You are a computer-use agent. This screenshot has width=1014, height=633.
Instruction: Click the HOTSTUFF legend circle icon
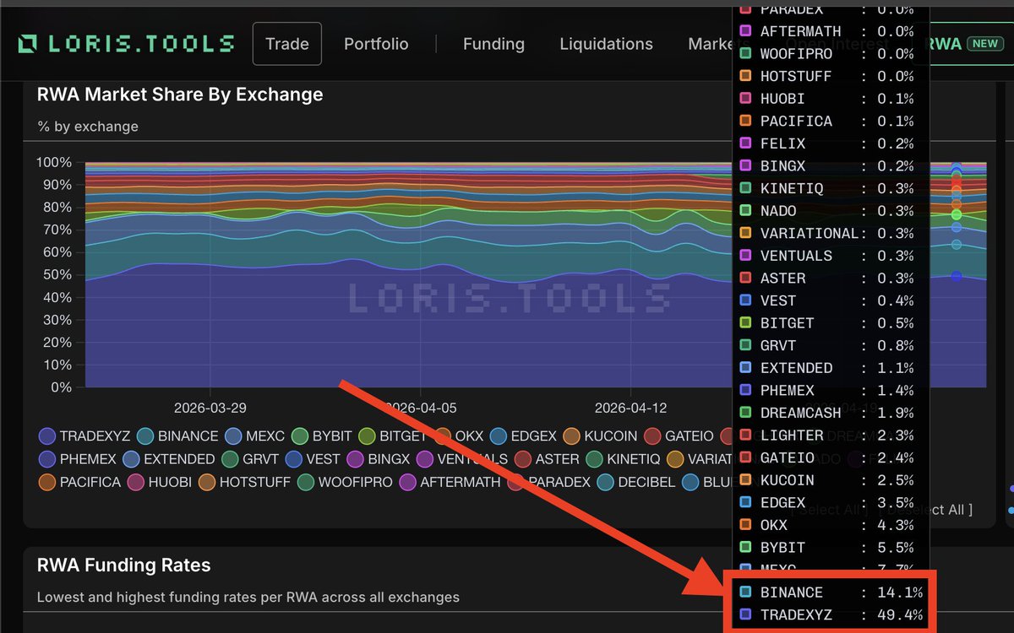(206, 483)
